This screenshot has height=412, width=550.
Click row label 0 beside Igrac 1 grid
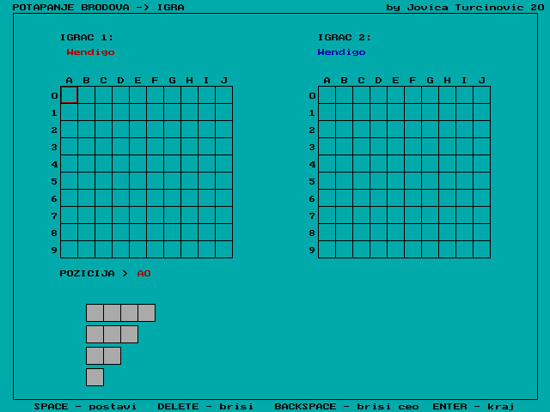(x=54, y=95)
